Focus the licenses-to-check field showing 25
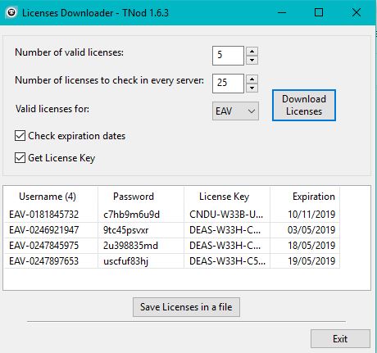377x353 pixels. (228, 84)
